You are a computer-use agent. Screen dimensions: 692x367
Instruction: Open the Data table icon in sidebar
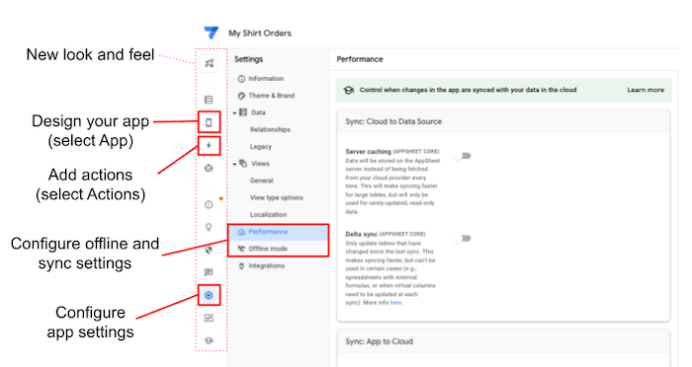coord(209,100)
